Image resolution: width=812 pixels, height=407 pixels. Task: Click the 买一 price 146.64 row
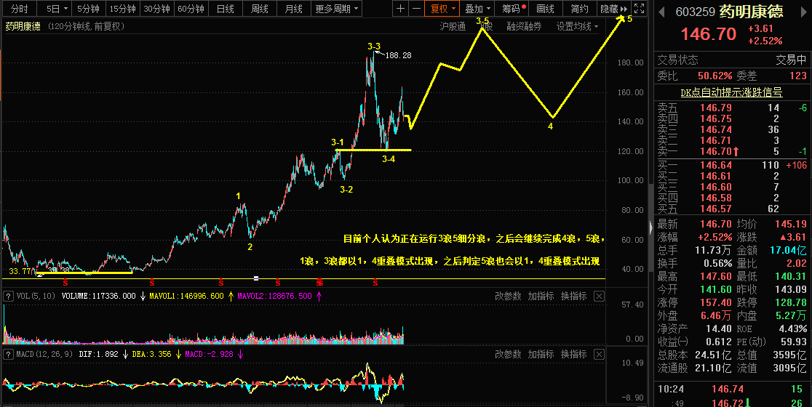(x=732, y=165)
